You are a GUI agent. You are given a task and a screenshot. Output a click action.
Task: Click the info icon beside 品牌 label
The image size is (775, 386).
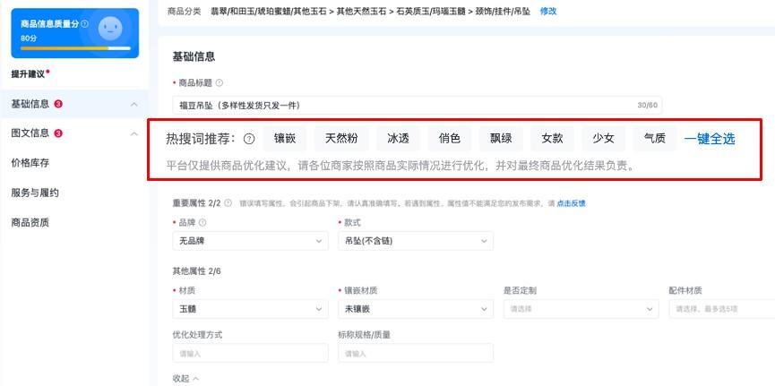click(201, 222)
